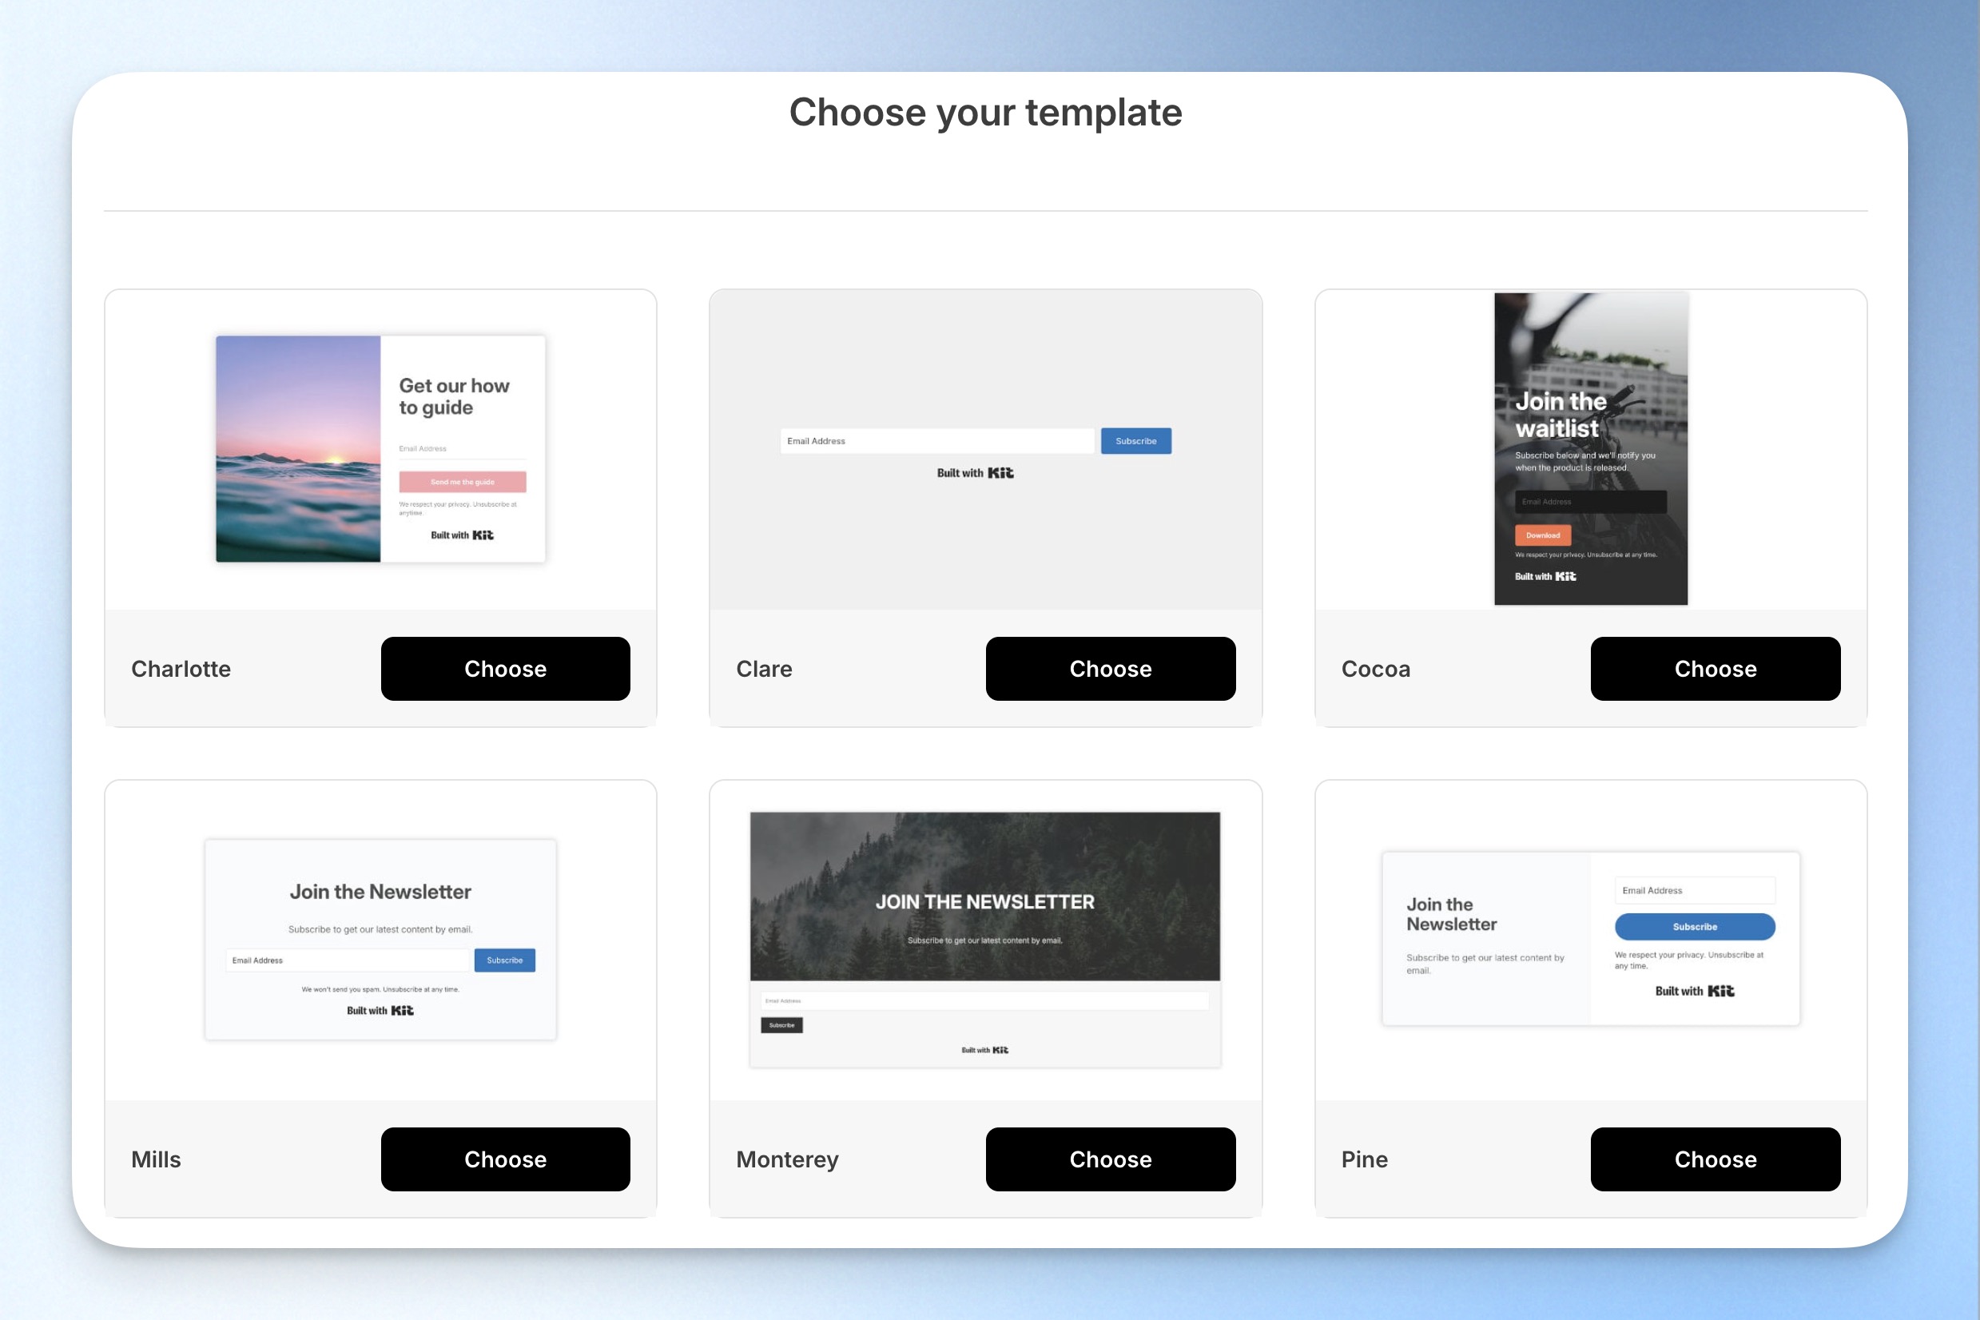Click the Built with Kit logo in Mills preview
This screenshot has width=1980, height=1320.
point(380,1010)
